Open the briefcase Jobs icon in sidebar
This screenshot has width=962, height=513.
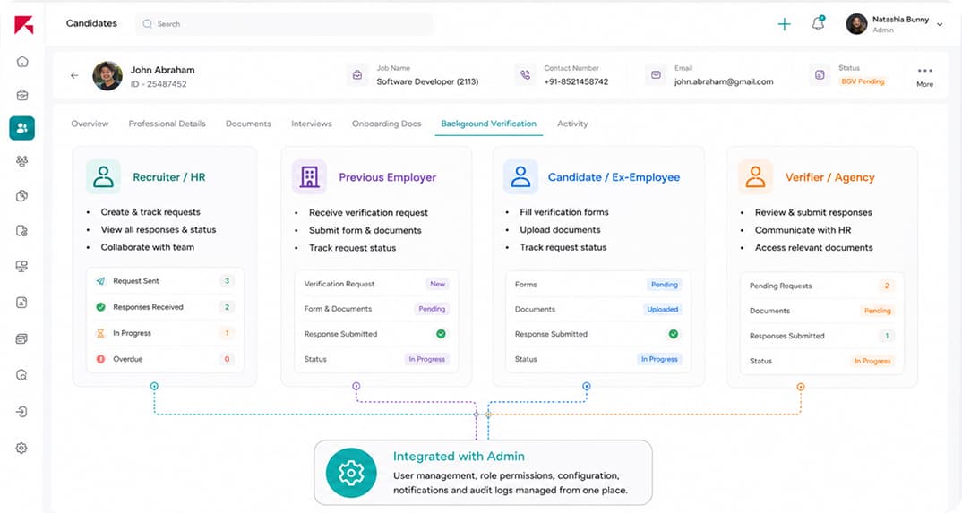pos(22,95)
